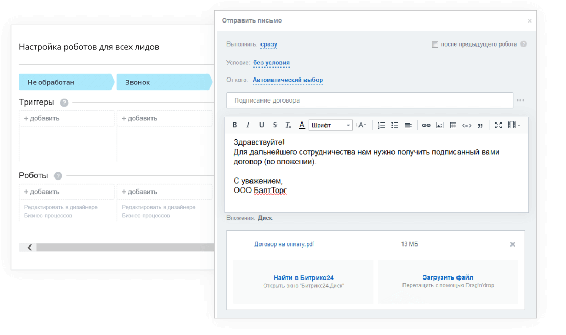The height and width of the screenshot is (335, 566).
Task: Open attached file 'Договор на оплату.pdf'
Action: pos(284,244)
